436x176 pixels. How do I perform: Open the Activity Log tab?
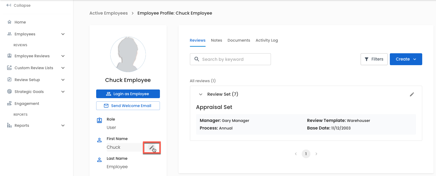(267, 40)
